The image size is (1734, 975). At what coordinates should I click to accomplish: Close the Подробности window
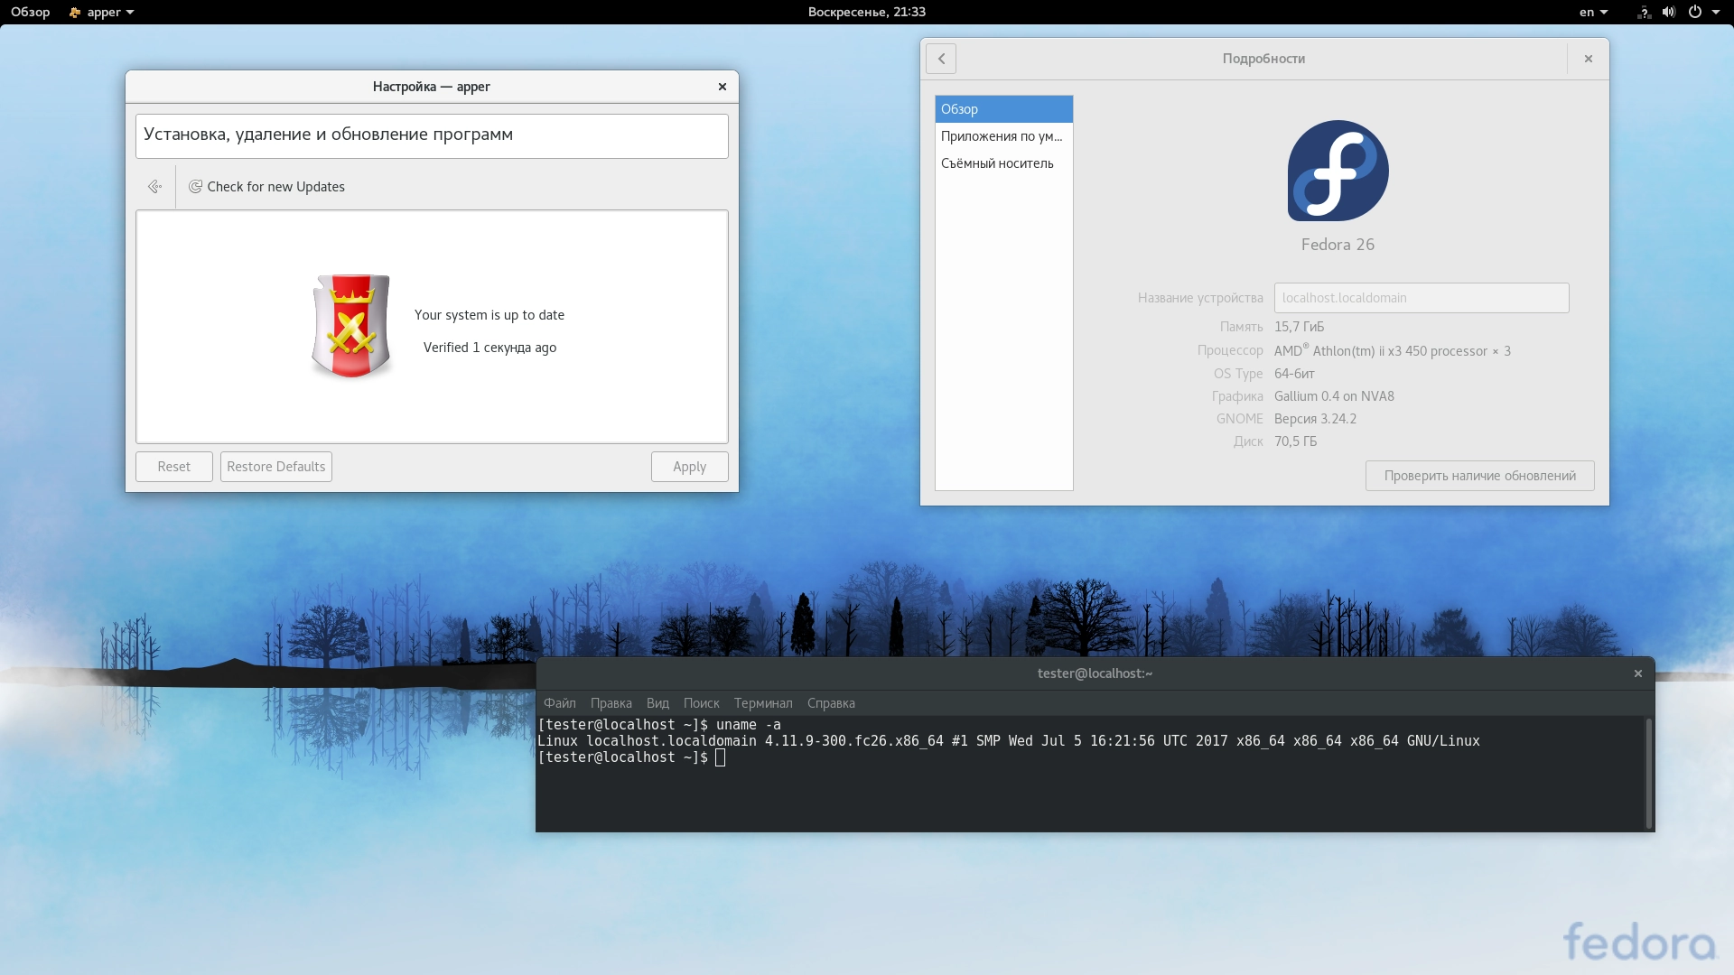coord(1589,59)
